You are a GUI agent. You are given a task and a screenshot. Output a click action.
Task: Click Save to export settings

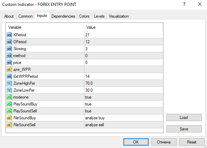tap(184, 129)
